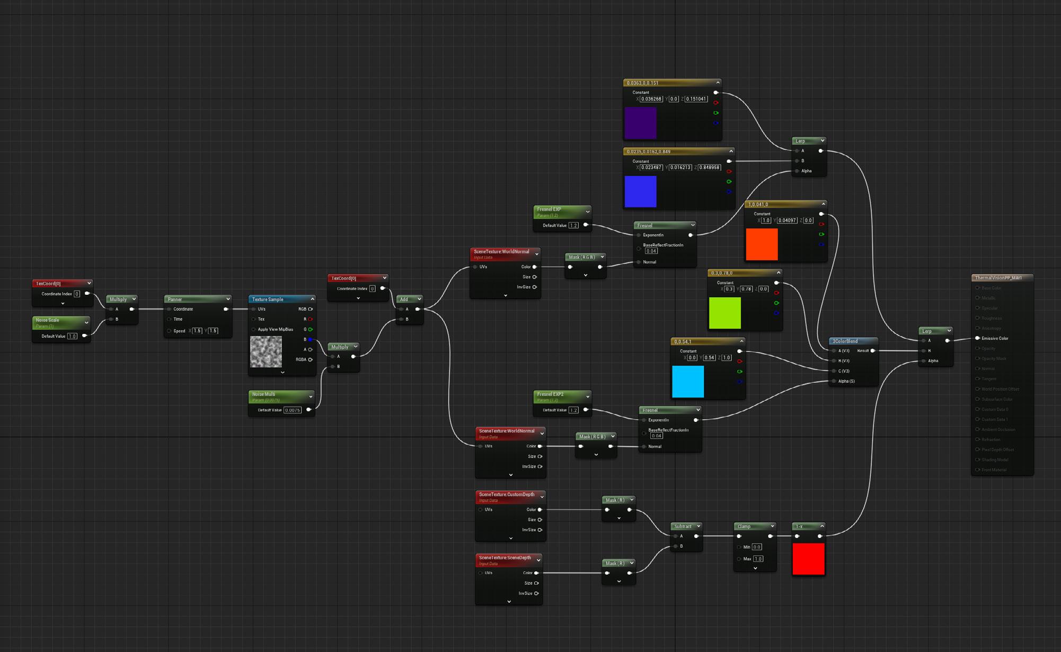Click the Time input pin on Panner
Screen dimensions: 1061x652
[170, 319]
